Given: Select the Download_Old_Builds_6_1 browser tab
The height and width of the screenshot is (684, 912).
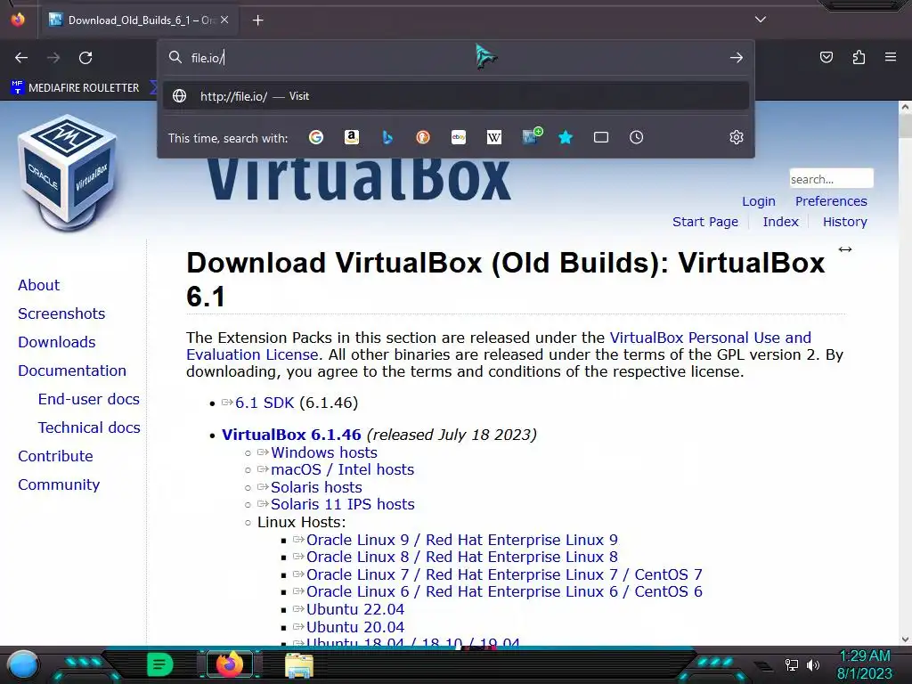Looking at the screenshot, I should (x=138, y=20).
